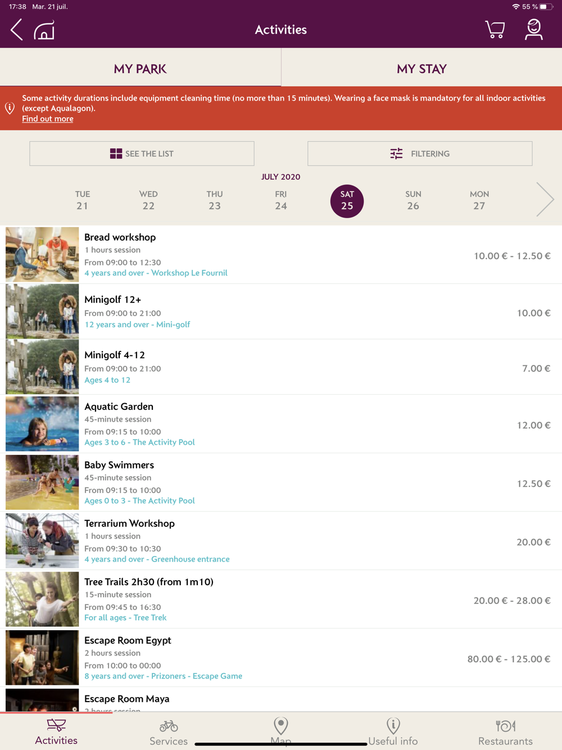Open Aquatic Garden title

coord(119,406)
